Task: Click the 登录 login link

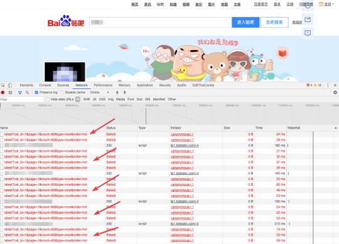Action: click(x=277, y=4)
